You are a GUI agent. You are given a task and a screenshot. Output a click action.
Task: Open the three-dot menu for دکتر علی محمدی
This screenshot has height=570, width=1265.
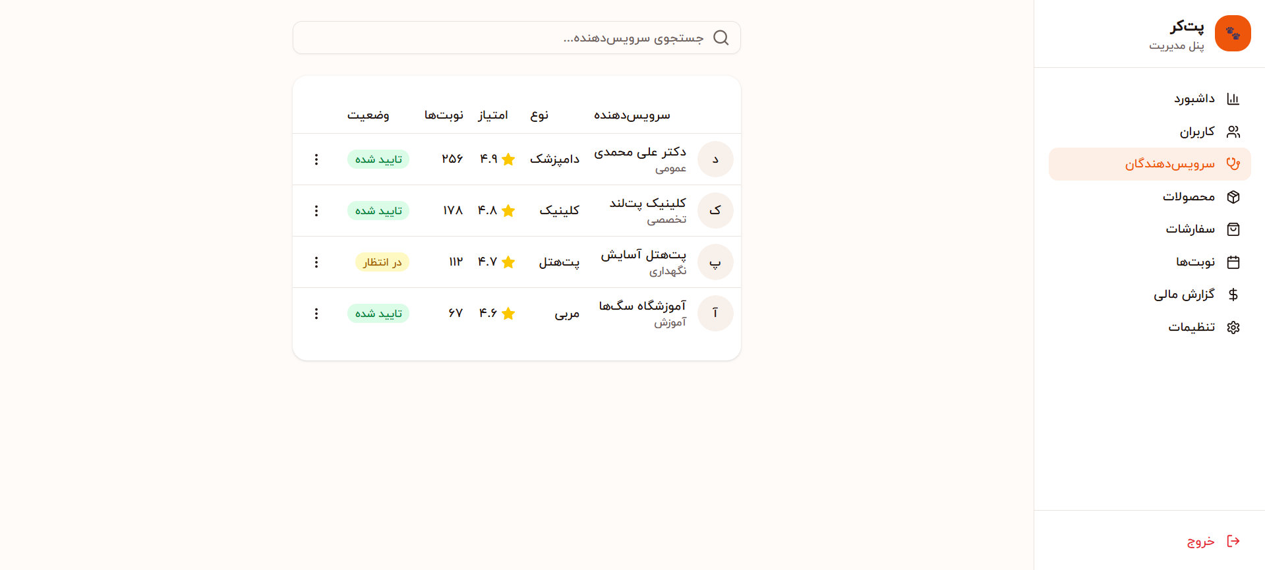coord(316,159)
